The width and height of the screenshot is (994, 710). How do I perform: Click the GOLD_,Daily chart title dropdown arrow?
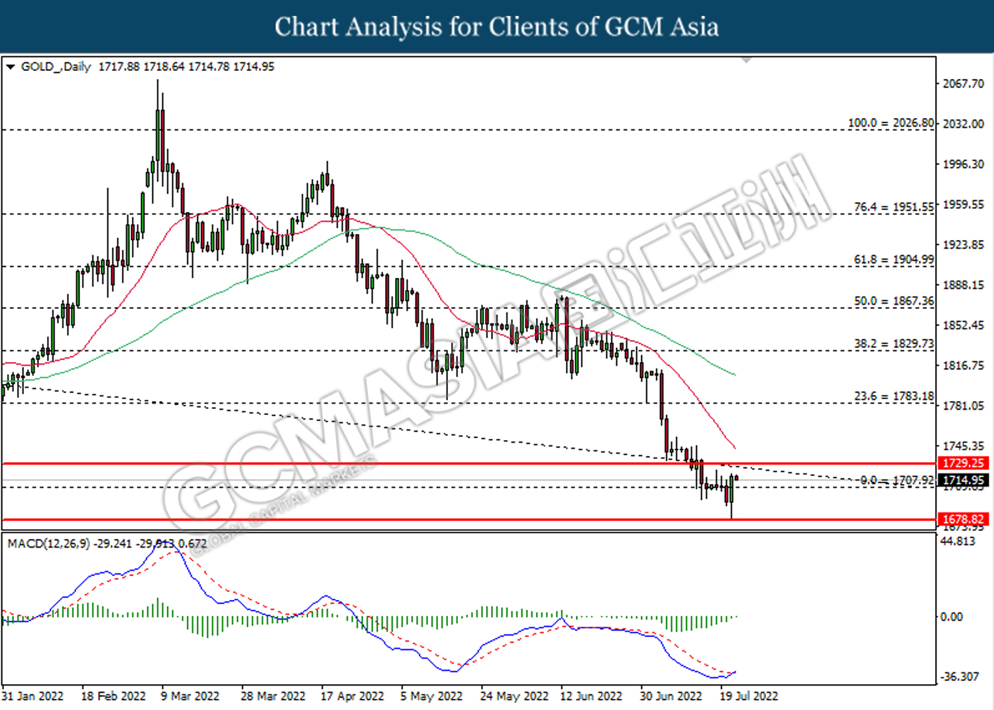pyautogui.click(x=11, y=67)
